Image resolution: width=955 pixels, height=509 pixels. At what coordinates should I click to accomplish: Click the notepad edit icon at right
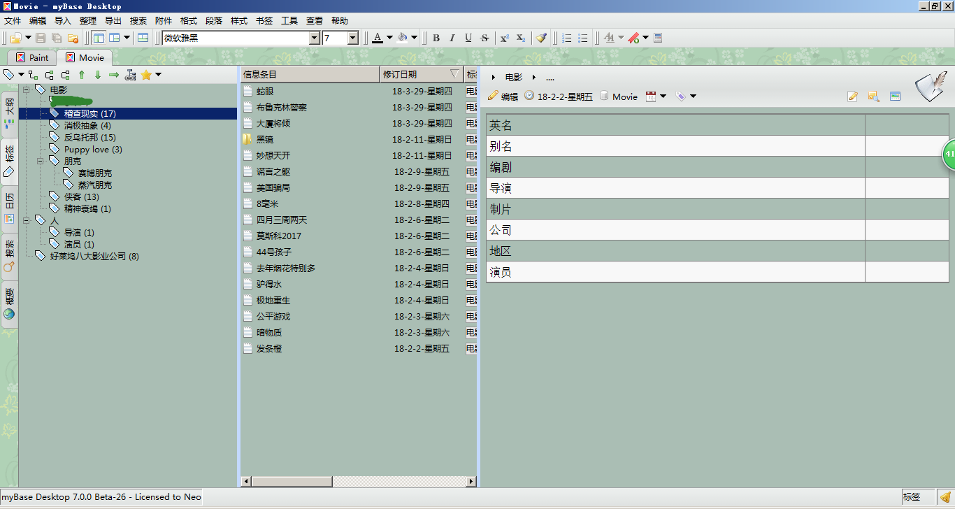tap(852, 96)
